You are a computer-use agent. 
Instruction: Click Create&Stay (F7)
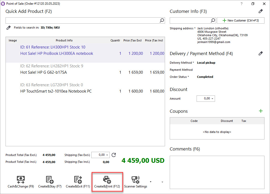click(x=50, y=182)
